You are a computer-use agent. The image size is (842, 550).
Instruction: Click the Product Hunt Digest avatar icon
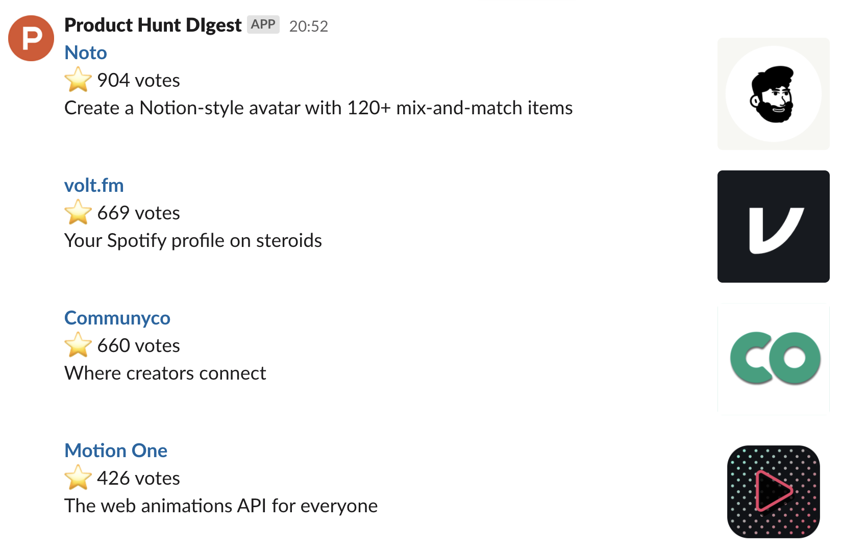[31, 38]
